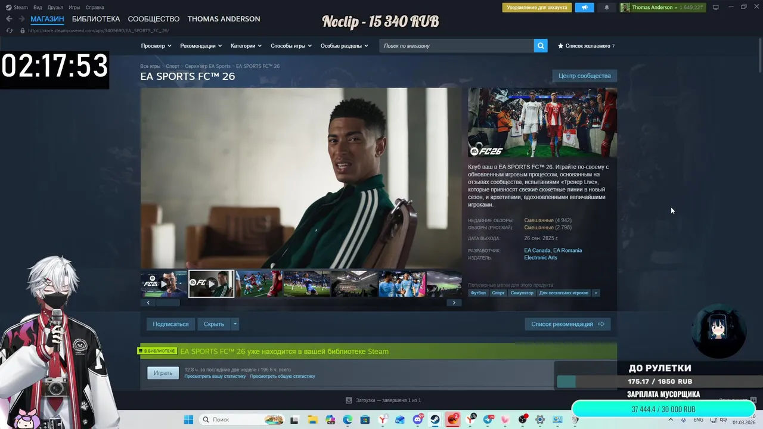Open EA Canada developer link
This screenshot has width=763, height=429.
[x=537, y=250]
